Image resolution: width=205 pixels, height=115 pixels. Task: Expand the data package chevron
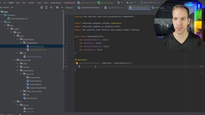coord(17,63)
